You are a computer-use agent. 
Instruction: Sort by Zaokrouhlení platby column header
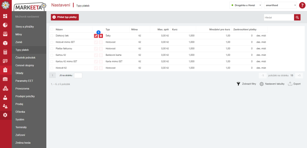pos(245,29)
